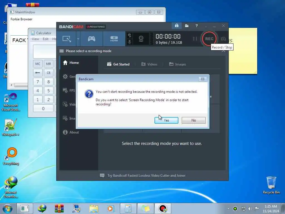Screen dimensions: 285x214
Task: Click the FACK text field in MainWindow
Action: [19, 40]
